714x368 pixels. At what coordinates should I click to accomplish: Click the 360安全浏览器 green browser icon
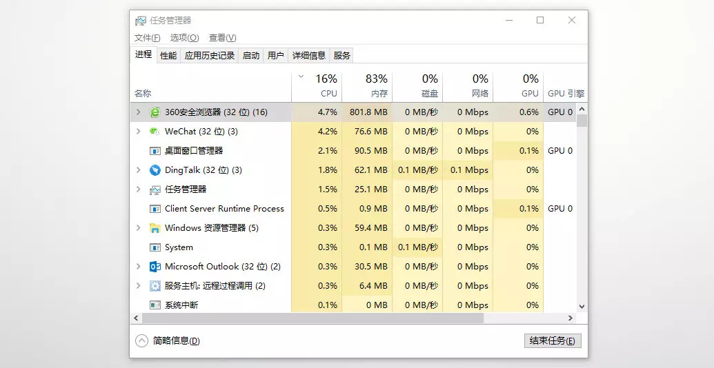[155, 112]
